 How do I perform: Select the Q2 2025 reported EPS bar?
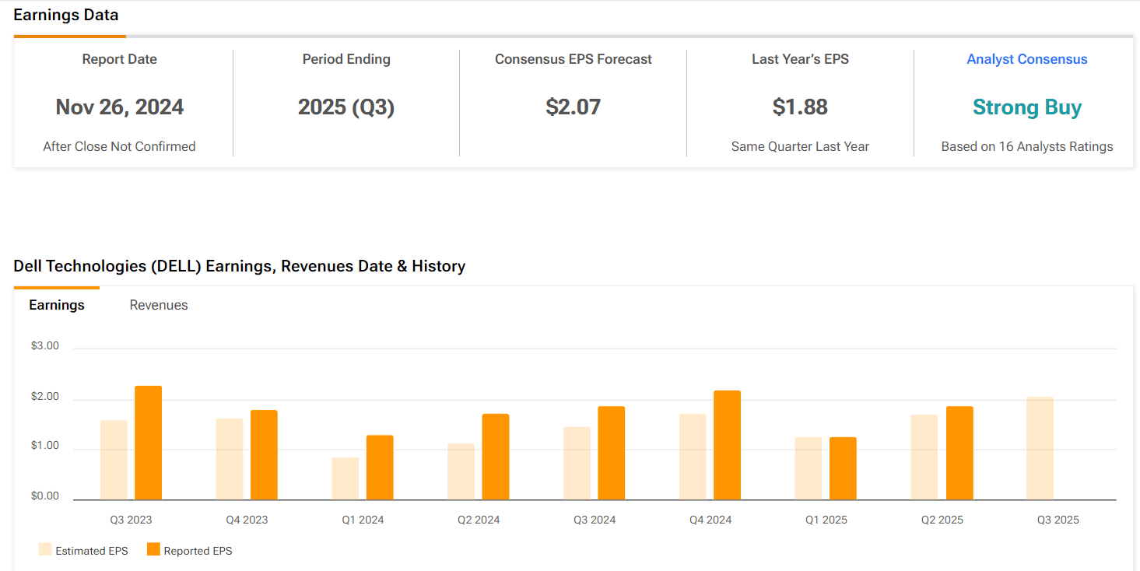tap(959, 453)
